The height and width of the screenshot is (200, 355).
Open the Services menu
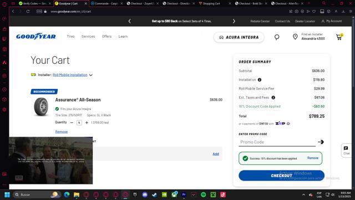tap(88, 36)
